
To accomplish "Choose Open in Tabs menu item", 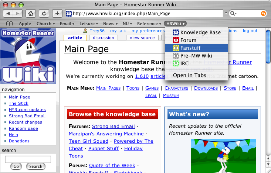I will pos(189,75).
